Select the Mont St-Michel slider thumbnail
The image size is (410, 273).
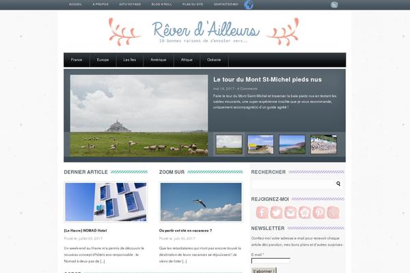[x=229, y=144]
